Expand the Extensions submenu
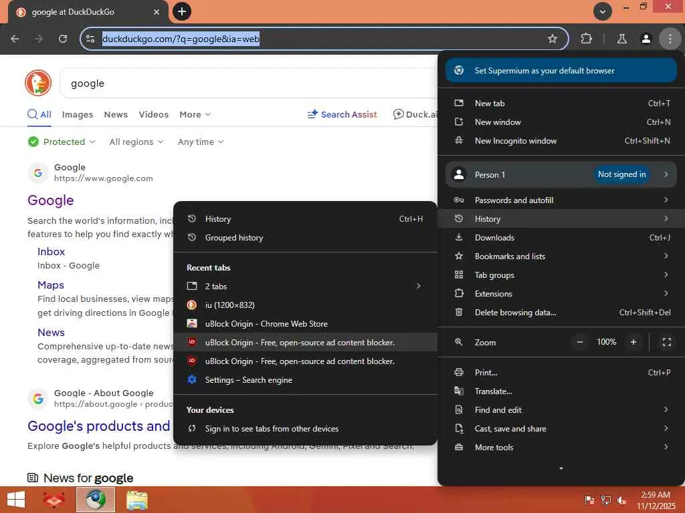The height and width of the screenshot is (513, 685). coord(561,294)
